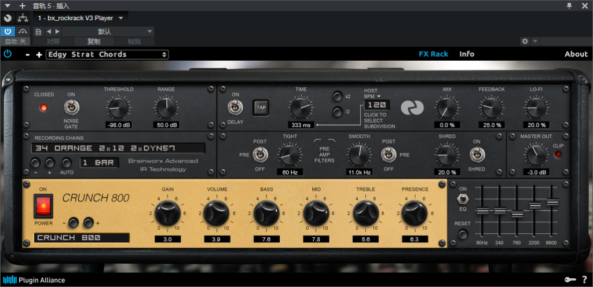Click the amp Presence knob
The width and height of the screenshot is (593, 287).
pyautogui.click(x=415, y=214)
